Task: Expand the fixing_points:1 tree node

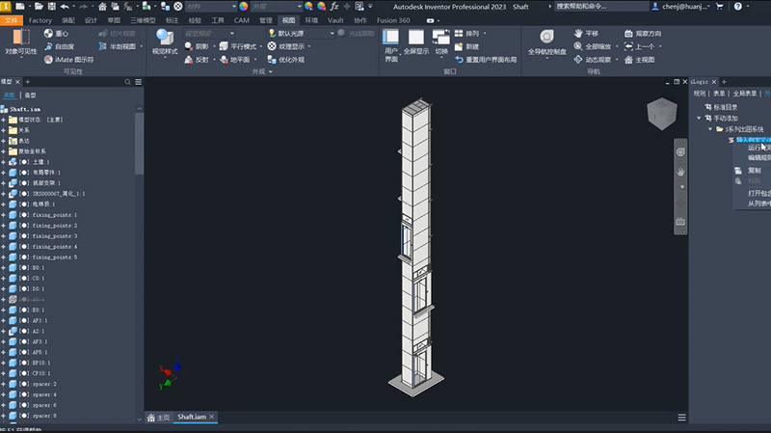Action: (4, 214)
